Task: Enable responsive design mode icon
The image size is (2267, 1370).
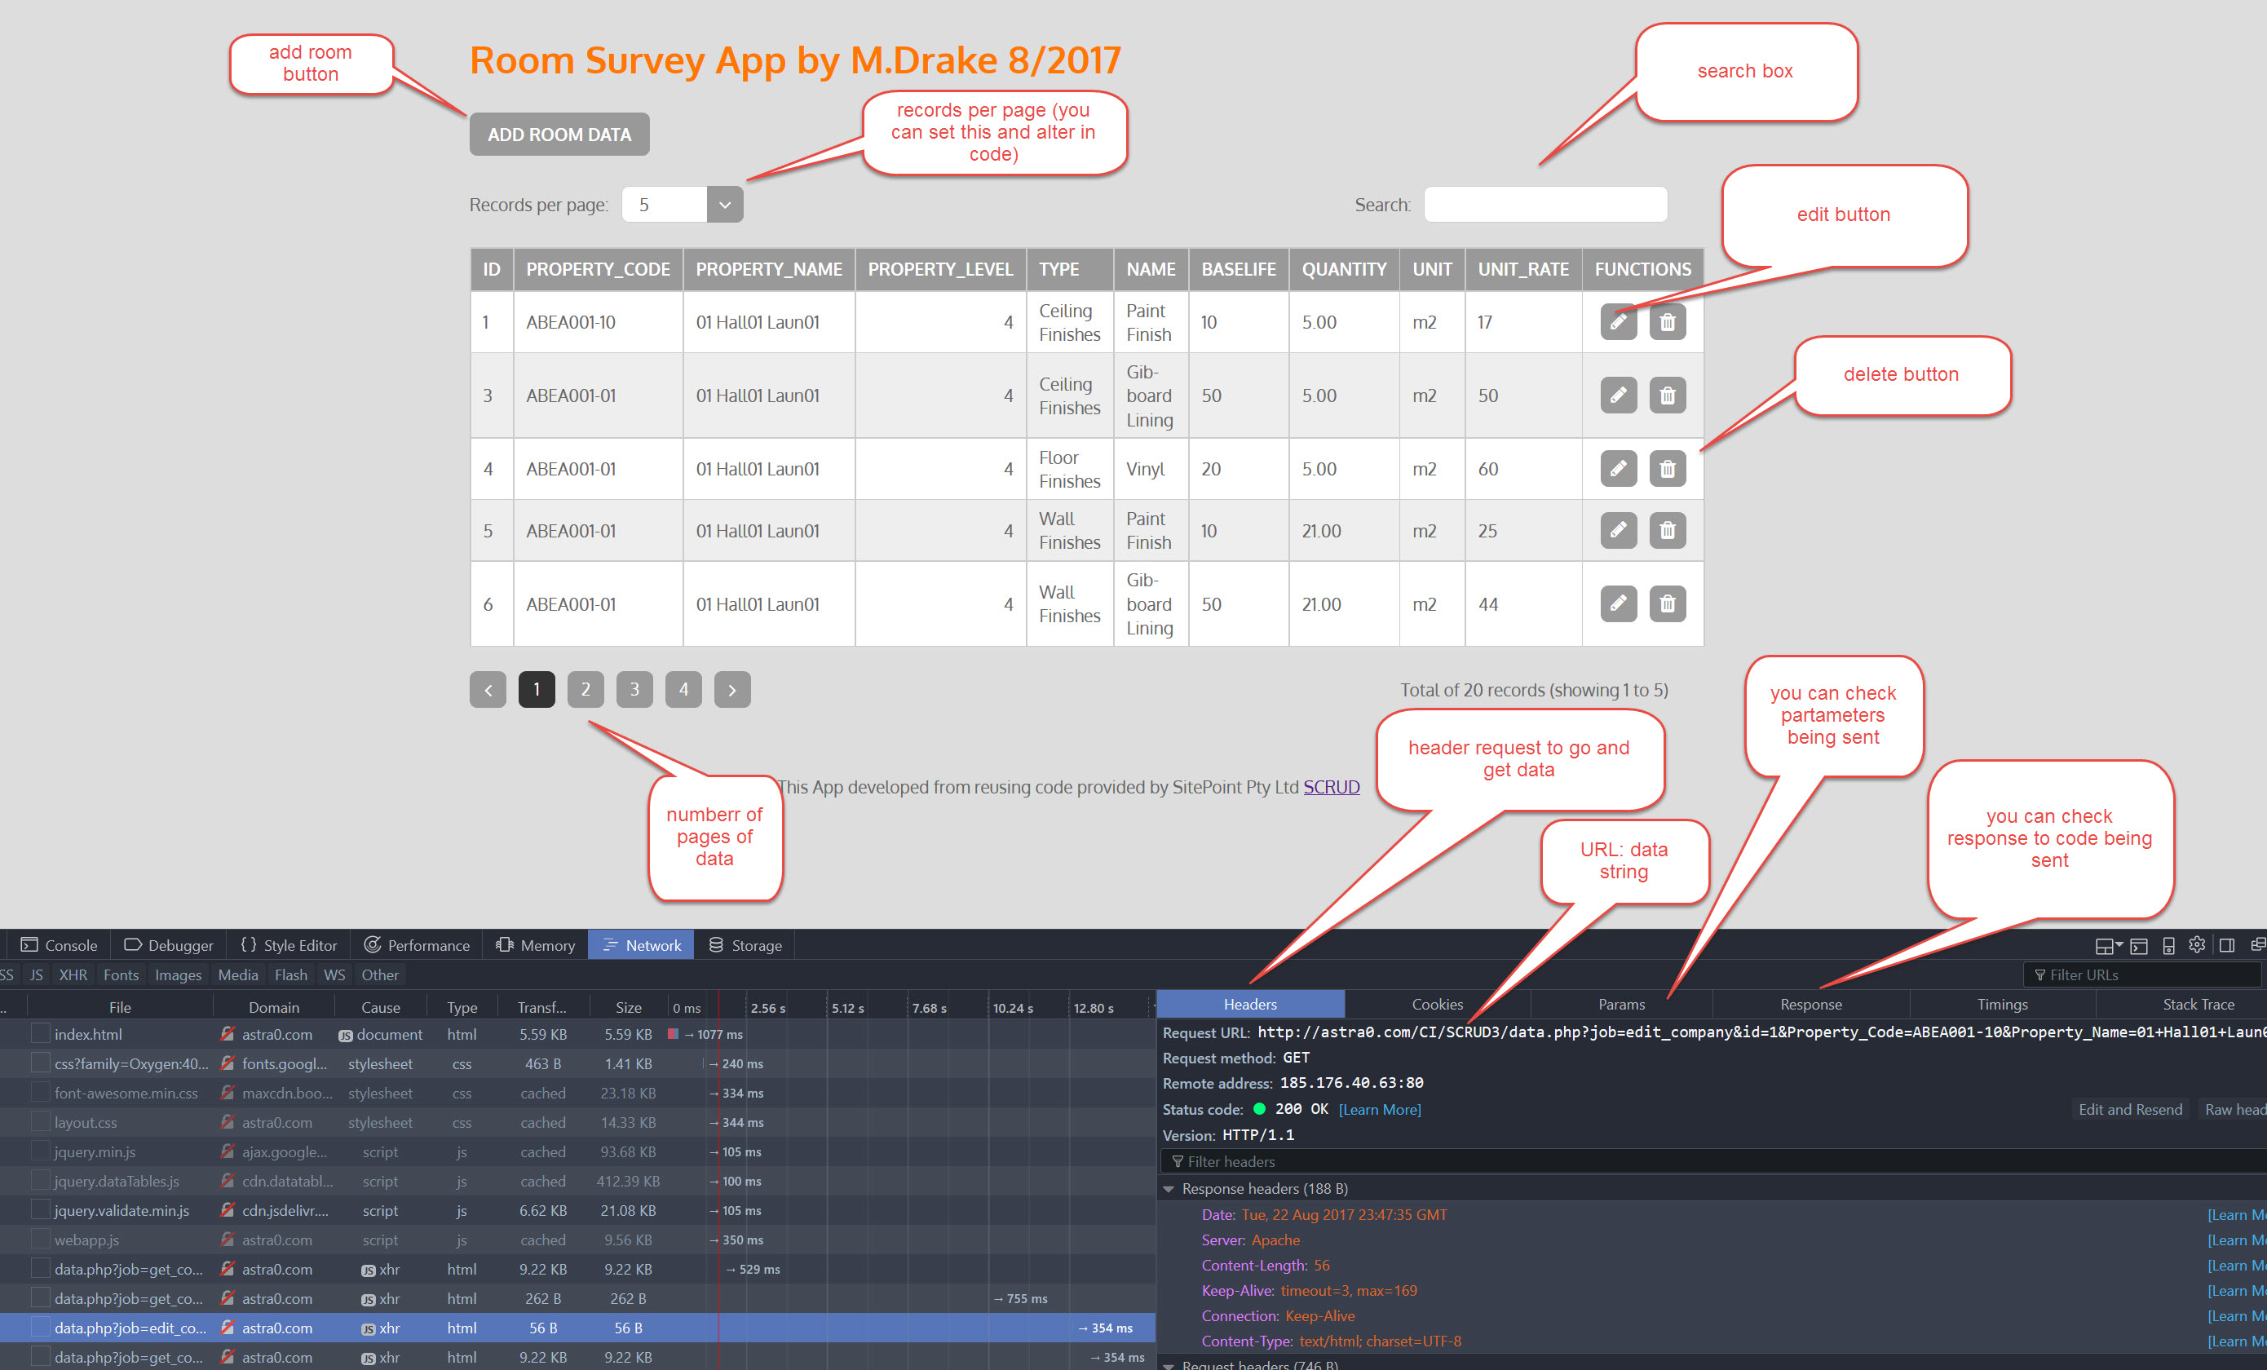Action: click(x=2168, y=945)
